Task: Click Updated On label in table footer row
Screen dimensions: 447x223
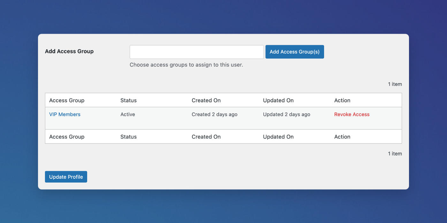Action: coord(278,137)
